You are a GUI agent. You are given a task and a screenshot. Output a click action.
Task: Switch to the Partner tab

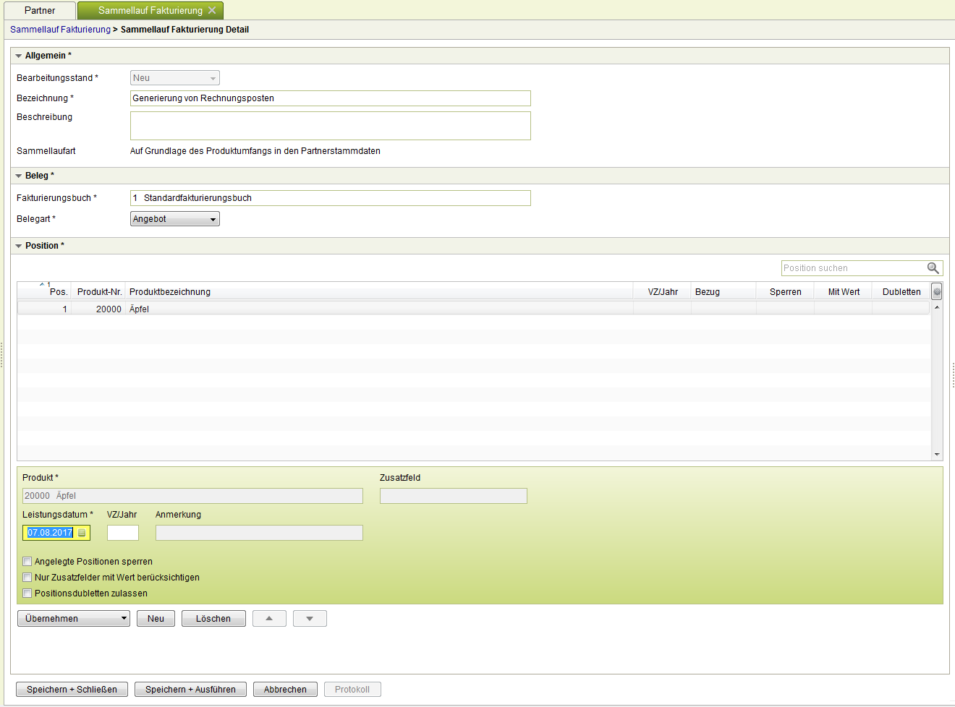(x=40, y=10)
